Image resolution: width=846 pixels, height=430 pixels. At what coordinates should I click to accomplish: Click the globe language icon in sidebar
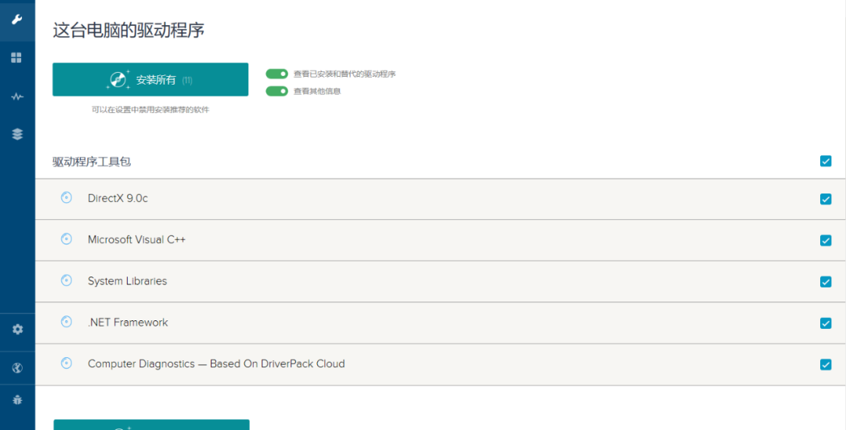tap(17, 368)
